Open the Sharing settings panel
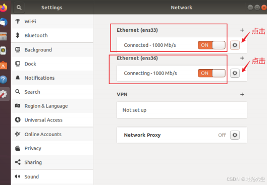 [52, 162]
